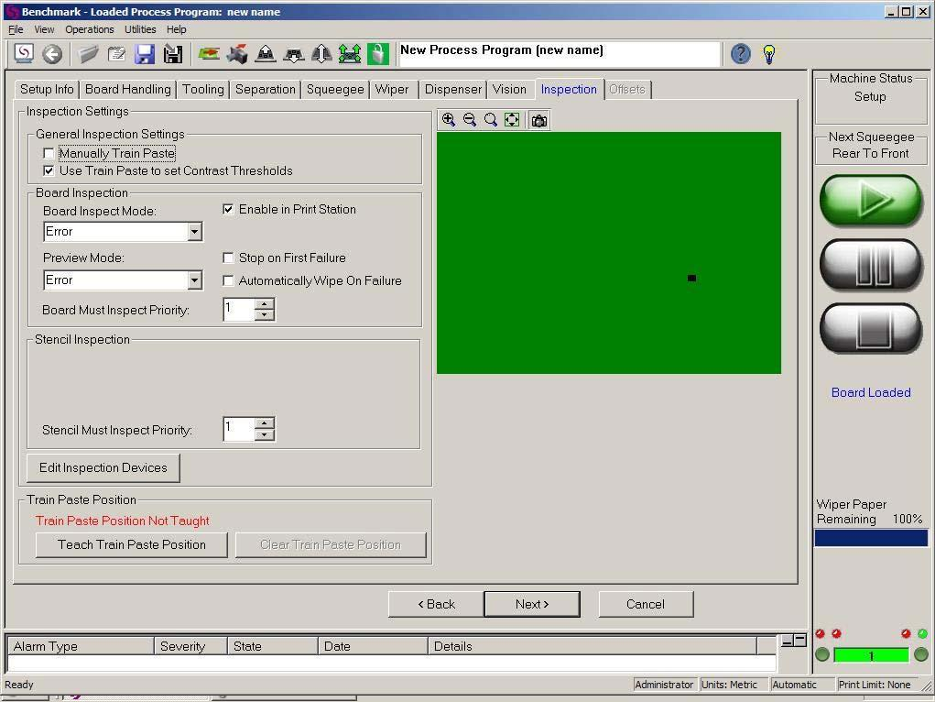This screenshot has width=935, height=702.
Task: Increase the Board Must Inspect Priority value
Action: point(265,304)
